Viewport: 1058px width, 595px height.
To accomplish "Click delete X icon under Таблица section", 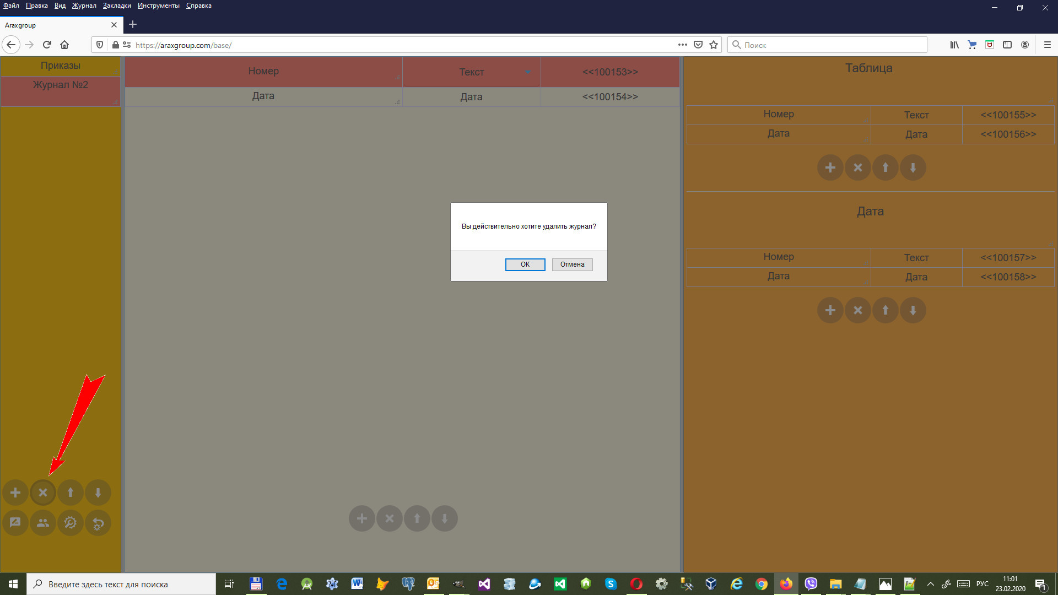I will point(857,167).
